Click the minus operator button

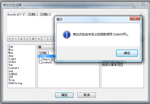(x=15, y=39)
